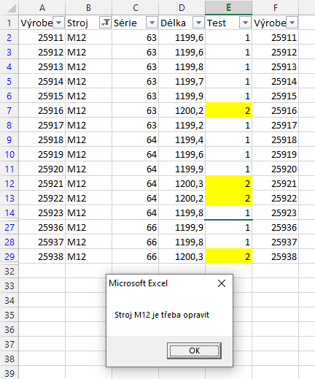The width and height of the screenshot is (315, 379).
Task: Select cell 25938 in column A
Action: pos(42,256)
